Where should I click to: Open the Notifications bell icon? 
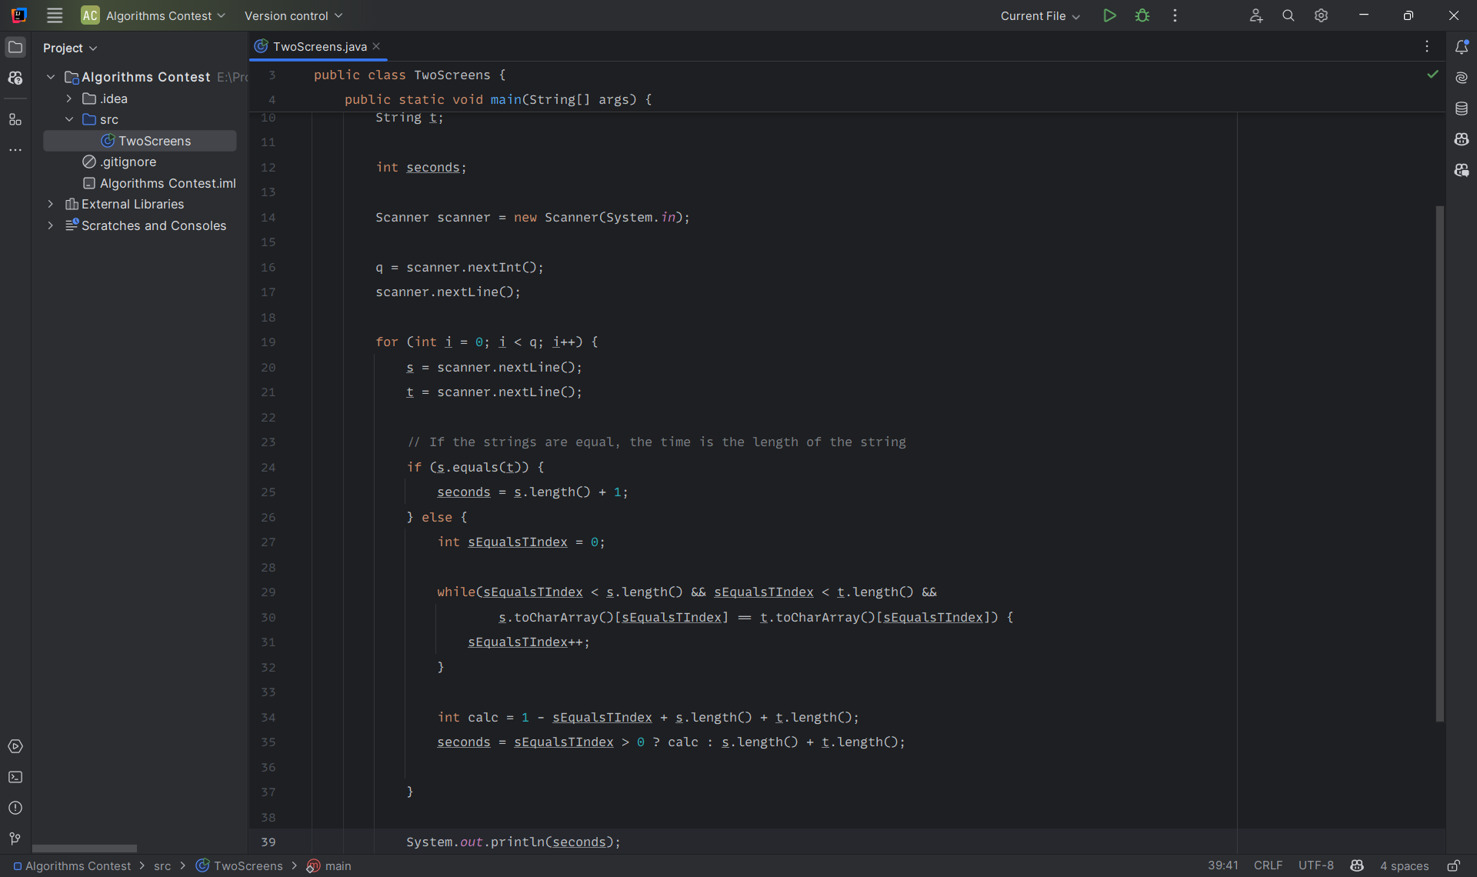(x=1462, y=47)
